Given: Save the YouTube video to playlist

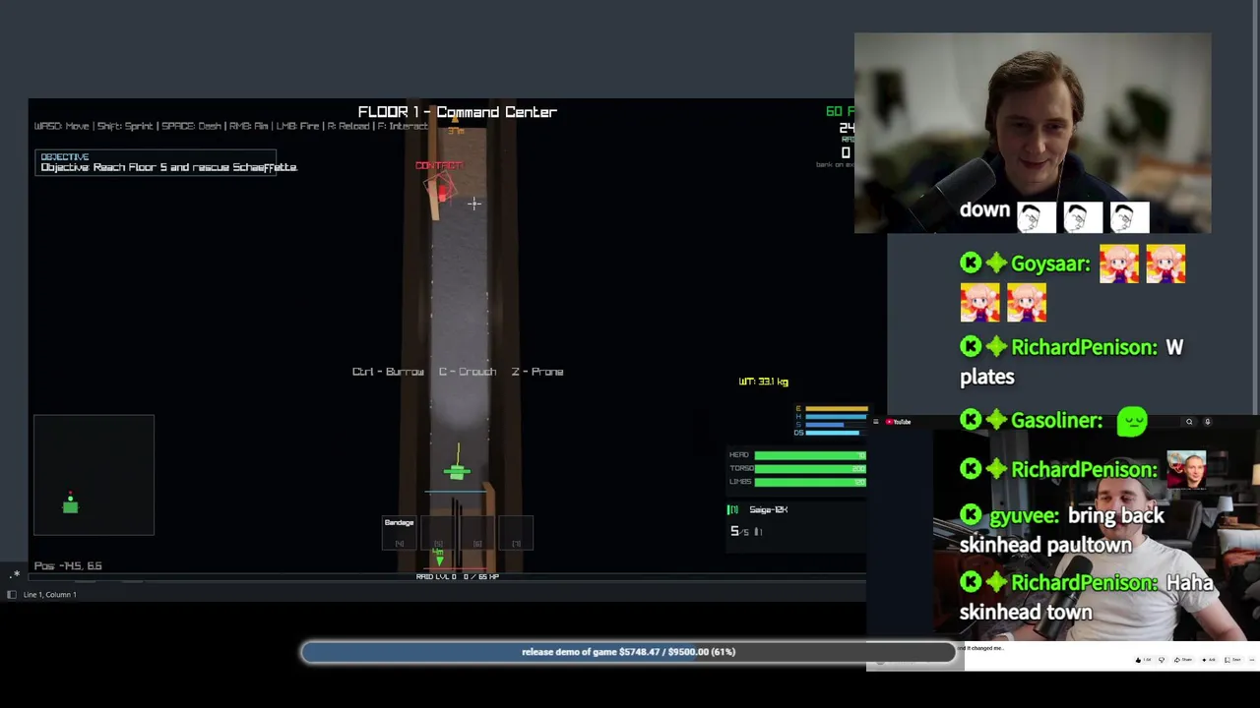Looking at the screenshot, I should tap(1234, 660).
